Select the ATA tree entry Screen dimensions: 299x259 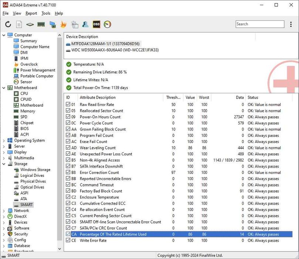(24, 199)
